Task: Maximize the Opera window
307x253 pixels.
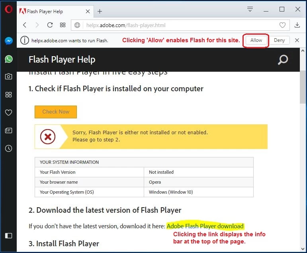Action: coord(282,9)
